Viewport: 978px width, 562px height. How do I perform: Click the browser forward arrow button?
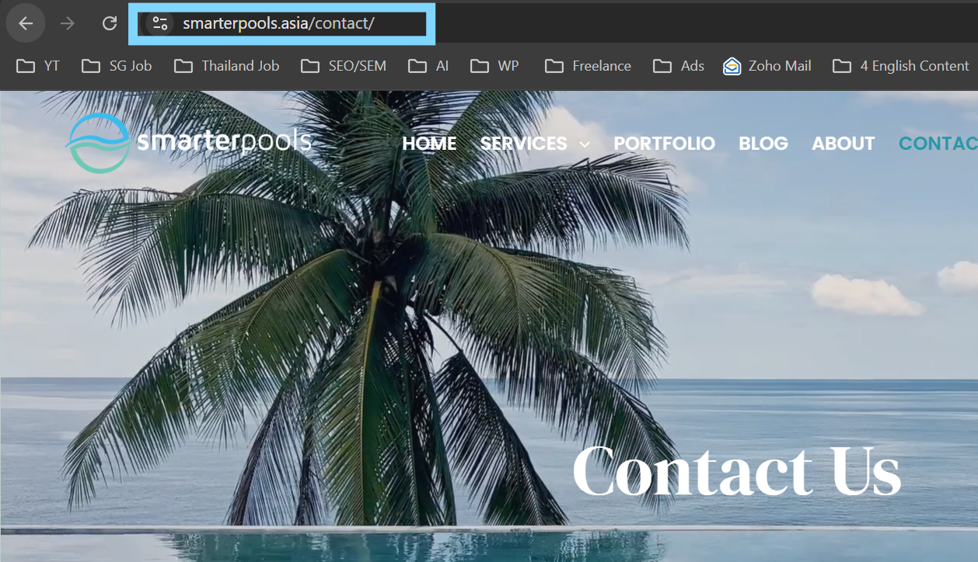[x=68, y=23]
